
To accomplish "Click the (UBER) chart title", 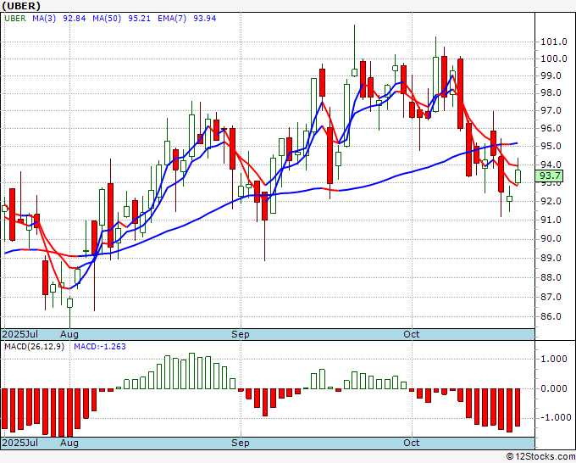I will point(21,6).
